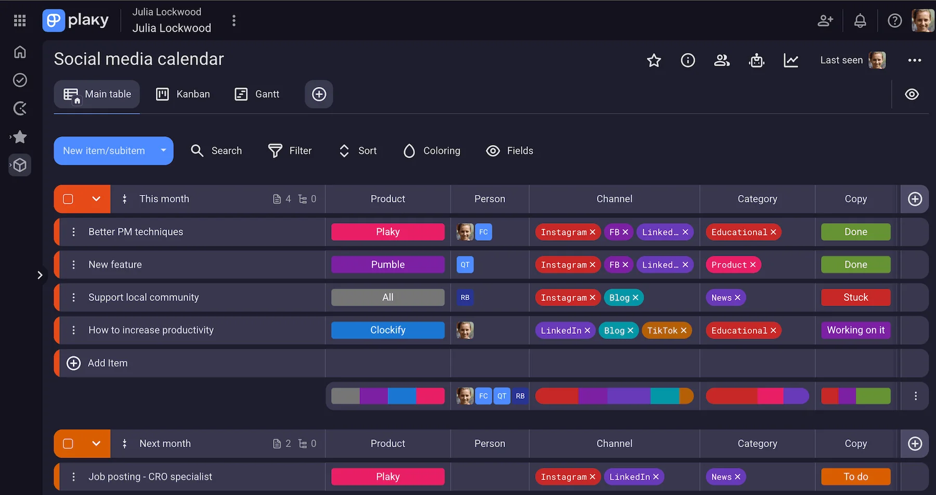Open row menu for Support local community
This screenshot has width=936, height=495.
pos(73,297)
